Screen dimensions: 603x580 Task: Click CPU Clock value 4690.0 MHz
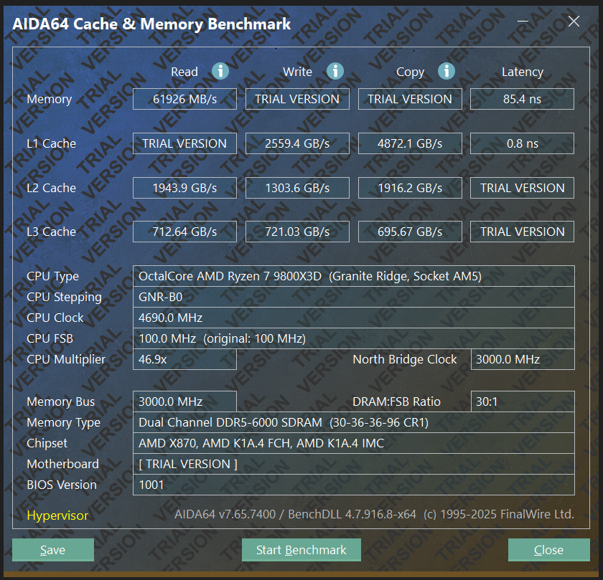(354, 318)
